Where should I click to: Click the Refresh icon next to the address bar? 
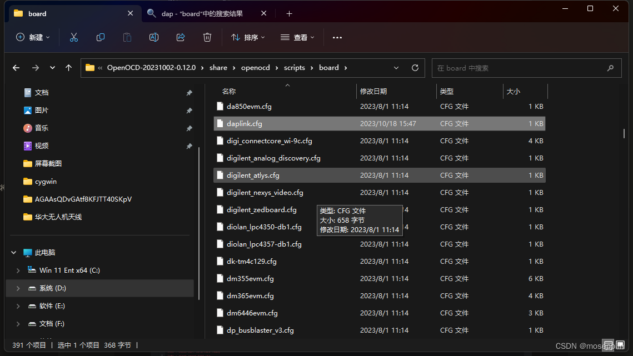pyautogui.click(x=415, y=67)
